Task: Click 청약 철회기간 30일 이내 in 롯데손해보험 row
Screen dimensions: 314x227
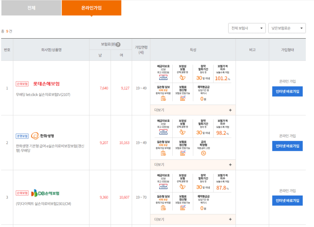Action: tap(203, 72)
